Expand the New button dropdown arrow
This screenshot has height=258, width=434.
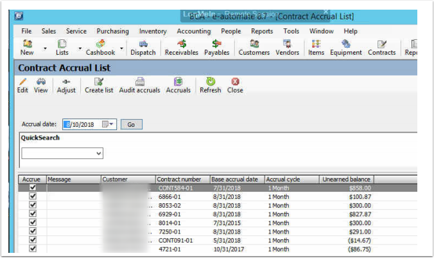(x=45, y=48)
